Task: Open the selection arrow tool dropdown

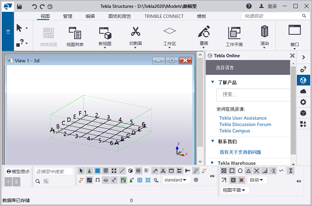Action: pyautogui.click(x=27, y=28)
